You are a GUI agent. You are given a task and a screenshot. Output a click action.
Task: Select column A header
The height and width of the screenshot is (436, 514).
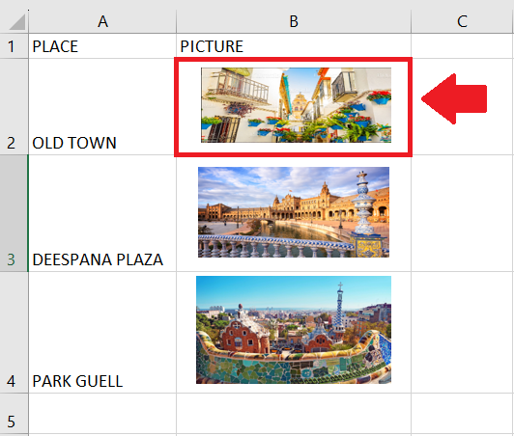point(102,21)
